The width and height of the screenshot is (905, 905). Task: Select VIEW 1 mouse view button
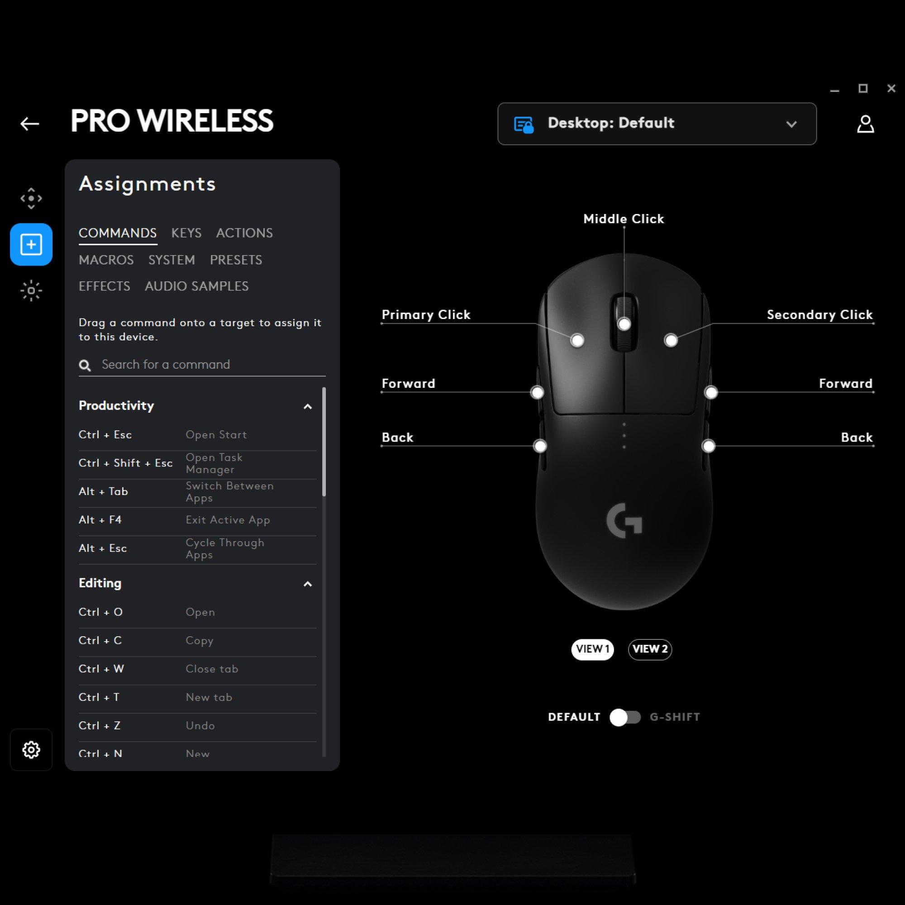(592, 649)
